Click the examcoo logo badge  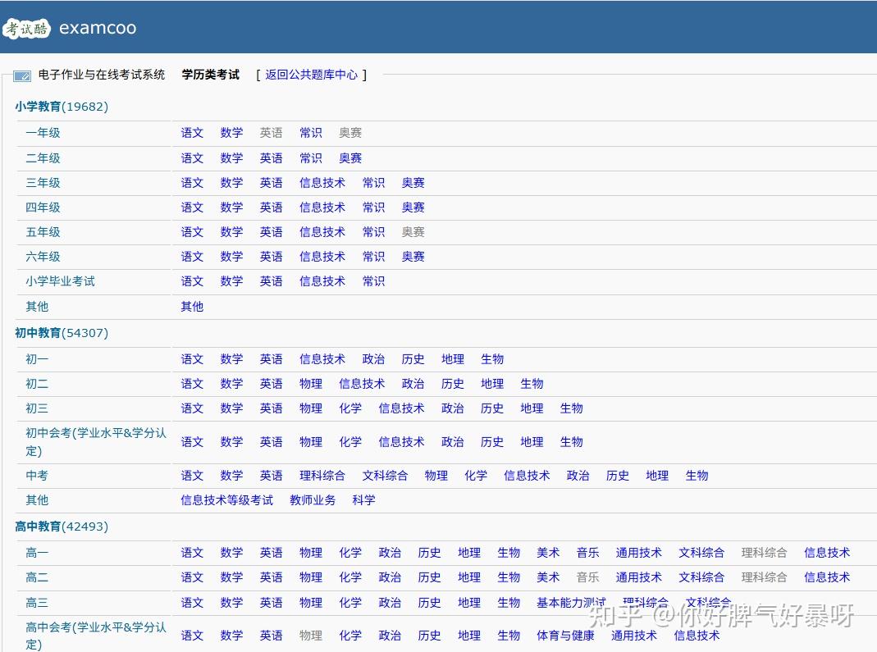tap(26, 29)
